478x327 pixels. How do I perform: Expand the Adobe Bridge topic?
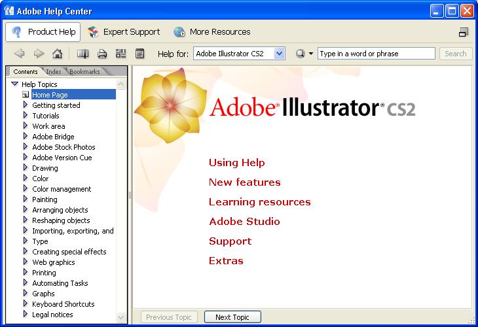(x=26, y=136)
